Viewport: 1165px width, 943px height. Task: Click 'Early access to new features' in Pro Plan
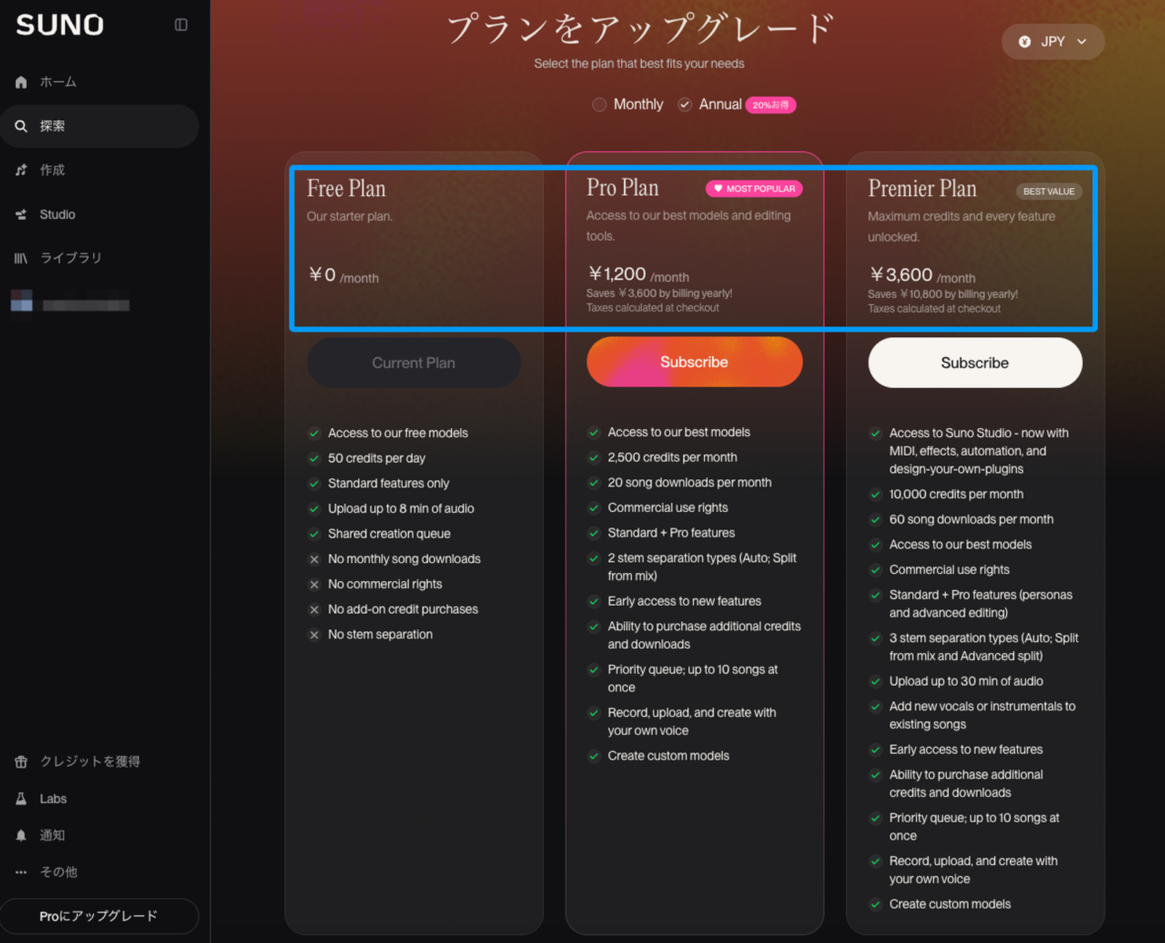pyautogui.click(x=684, y=601)
